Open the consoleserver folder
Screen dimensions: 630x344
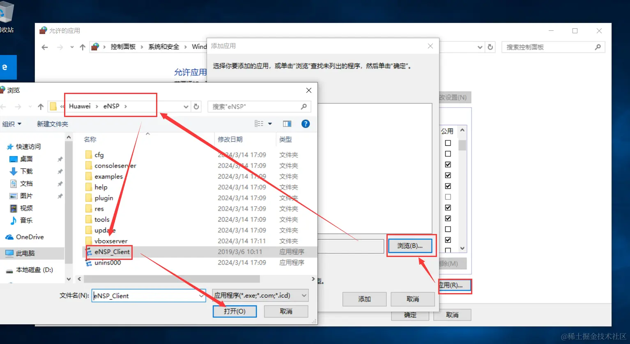115,166
